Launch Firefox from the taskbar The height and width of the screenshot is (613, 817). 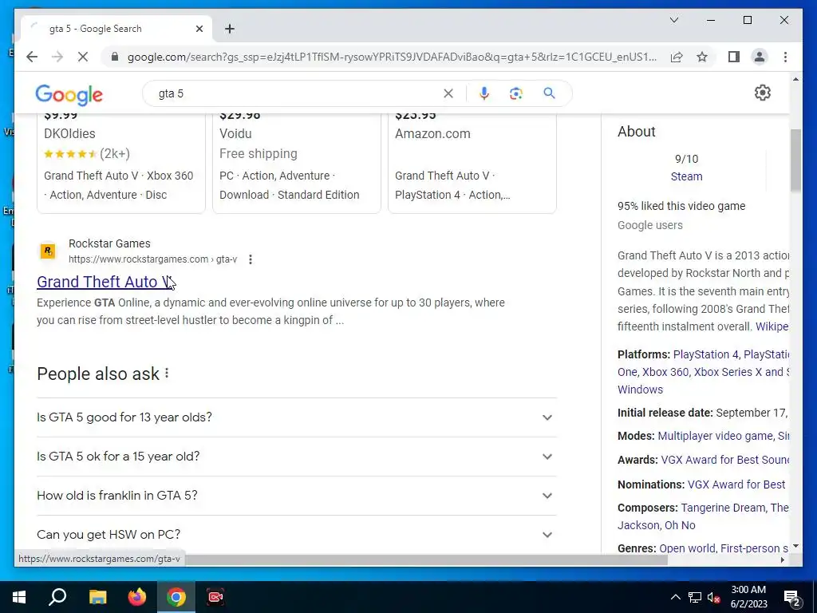(137, 597)
